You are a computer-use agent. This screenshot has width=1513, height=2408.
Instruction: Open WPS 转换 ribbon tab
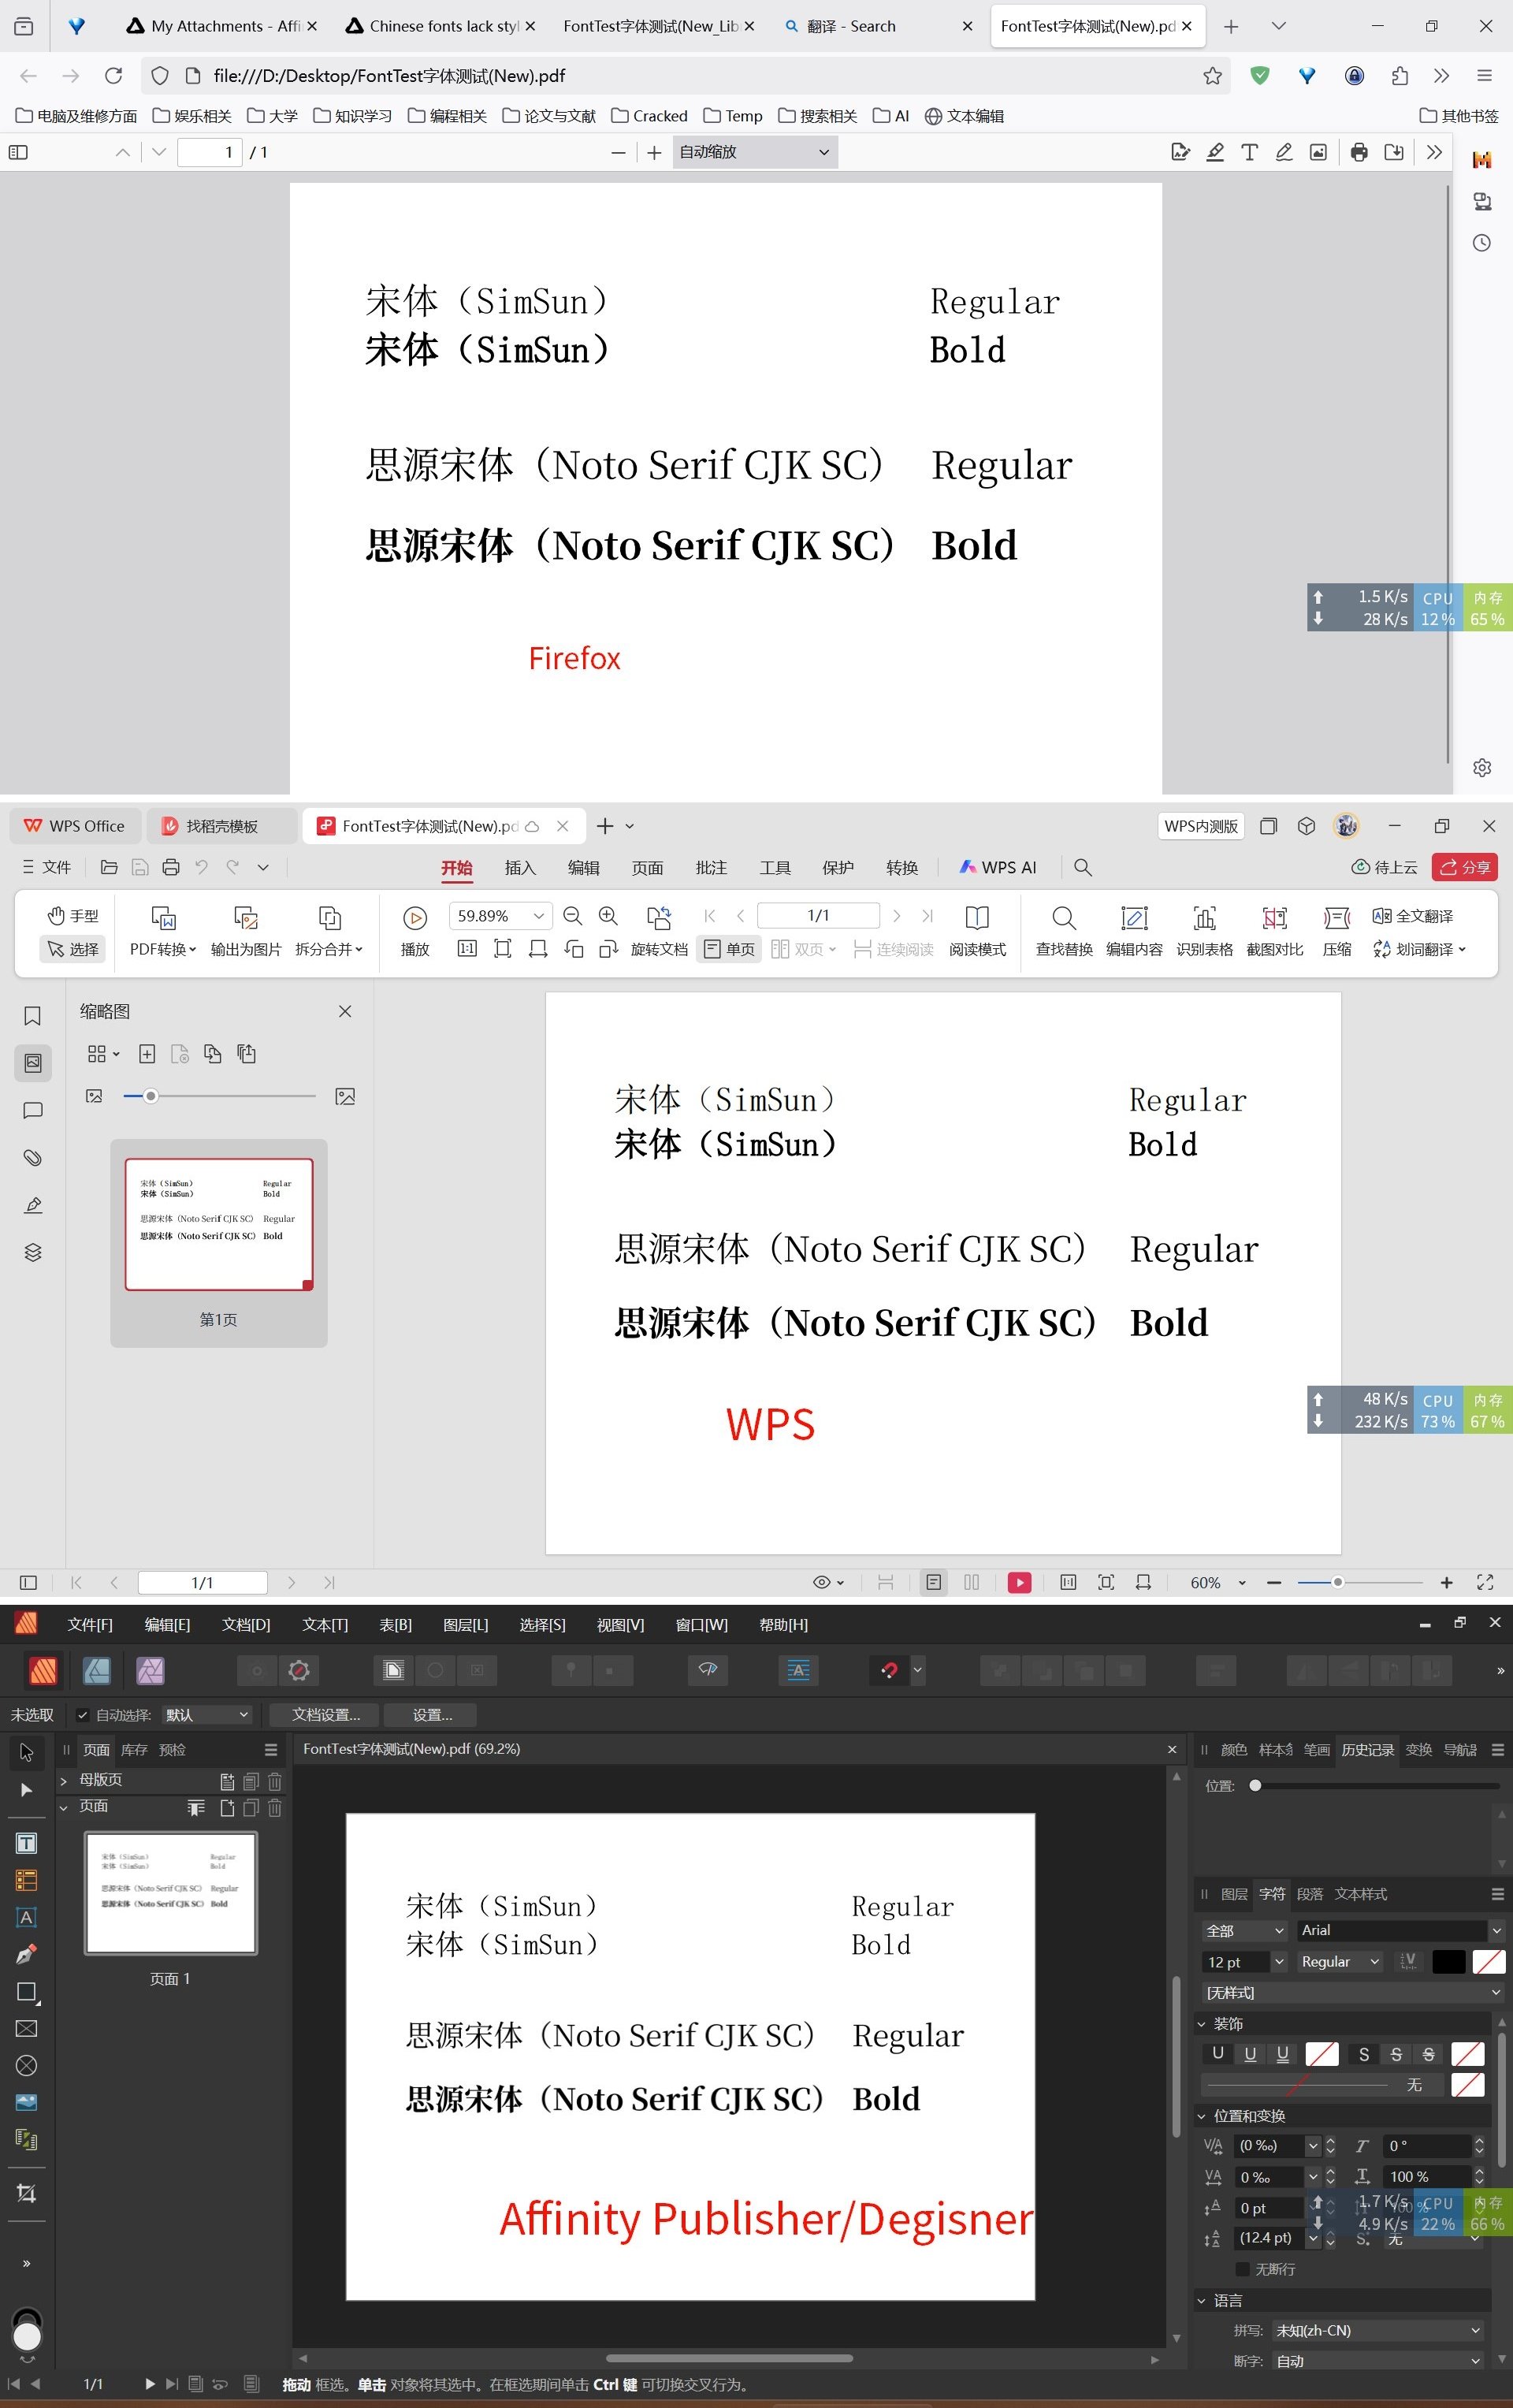(902, 867)
